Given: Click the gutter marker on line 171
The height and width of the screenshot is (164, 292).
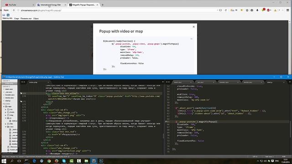Looking at the screenshot, I should click(21, 102).
